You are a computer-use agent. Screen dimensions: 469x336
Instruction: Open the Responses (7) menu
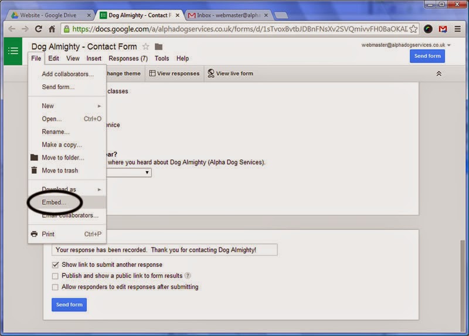[128, 58]
